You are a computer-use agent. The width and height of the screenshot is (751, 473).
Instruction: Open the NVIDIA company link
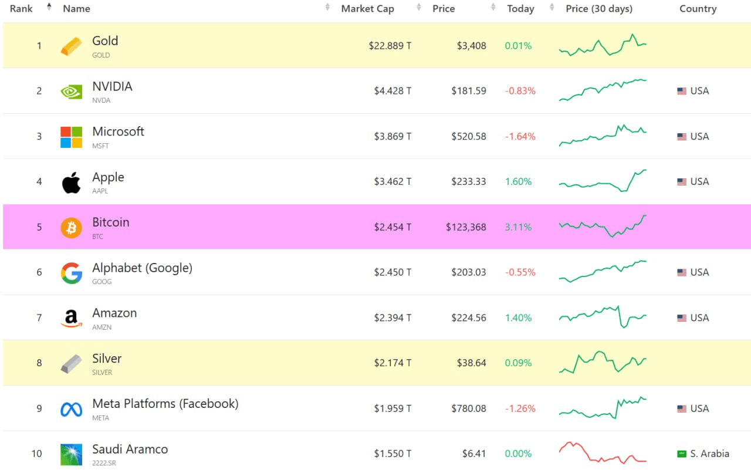coord(112,86)
